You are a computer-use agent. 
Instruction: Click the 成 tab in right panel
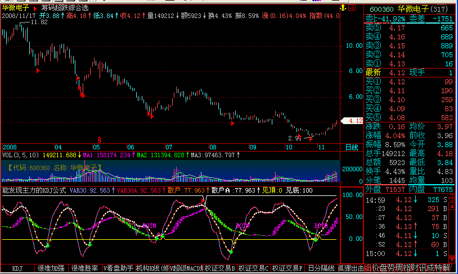click(430, 268)
